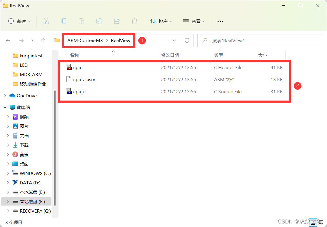327x227 pixels.
Task: Open the three-dot more options menu
Action: [220, 21]
